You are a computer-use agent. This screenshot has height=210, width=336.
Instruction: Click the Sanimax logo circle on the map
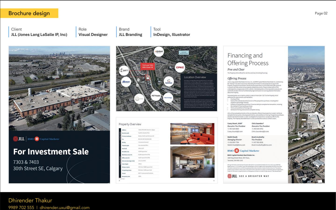pyautogui.click(x=169, y=82)
